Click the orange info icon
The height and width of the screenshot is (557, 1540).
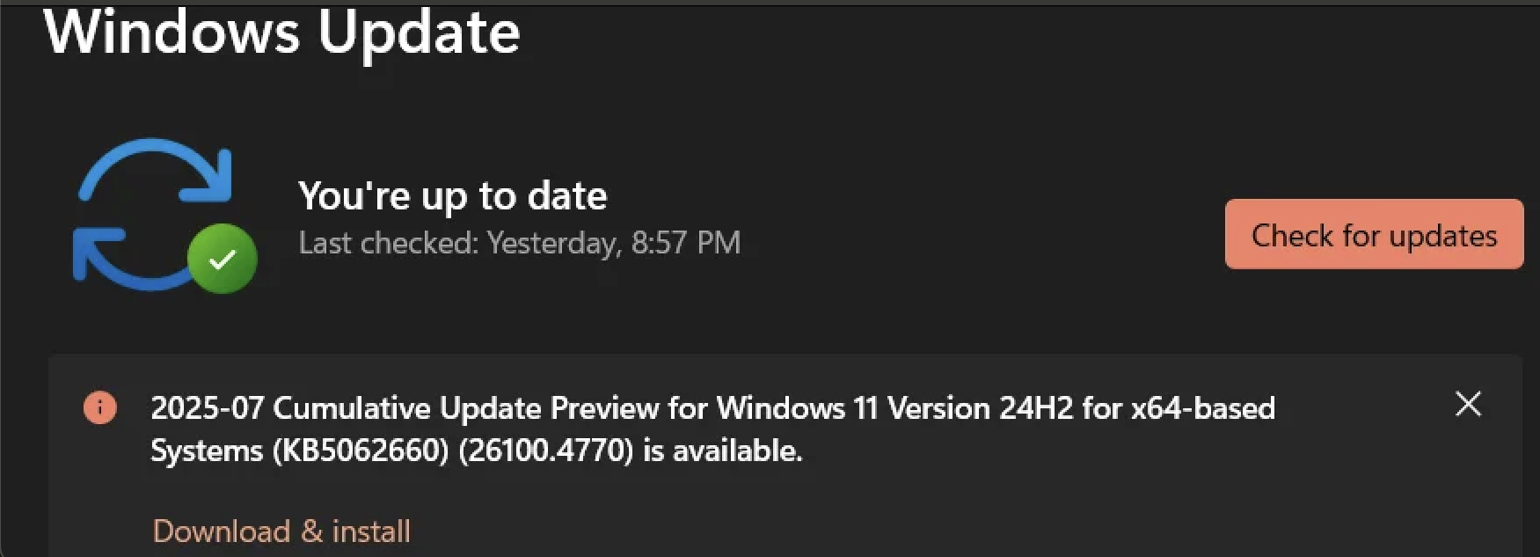pyautogui.click(x=100, y=407)
